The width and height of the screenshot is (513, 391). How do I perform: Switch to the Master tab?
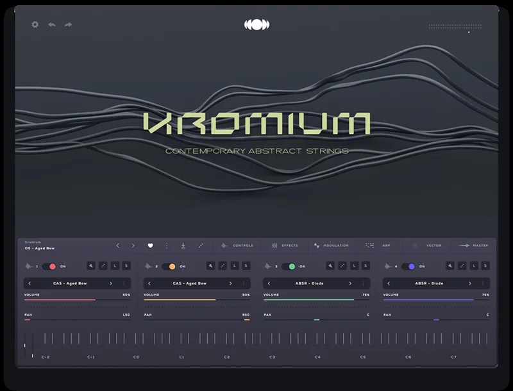click(474, 245)
